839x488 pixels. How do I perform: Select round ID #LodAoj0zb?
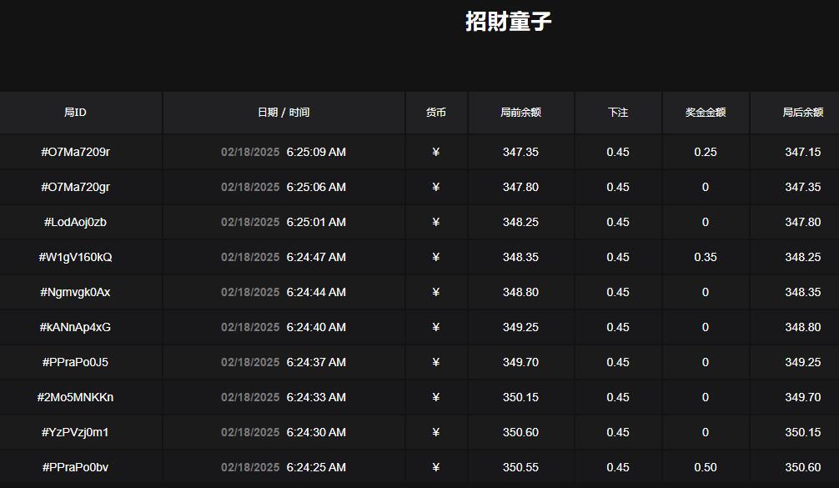click(x=75, y=222)
